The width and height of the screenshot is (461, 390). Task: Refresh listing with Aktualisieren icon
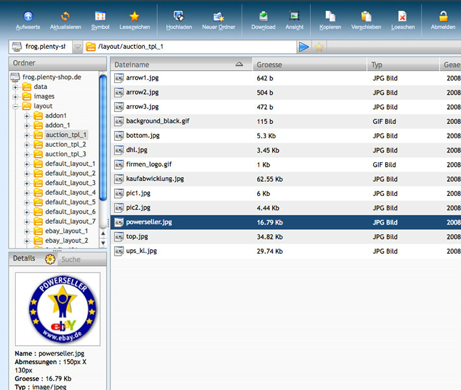(x=66, y=16)
